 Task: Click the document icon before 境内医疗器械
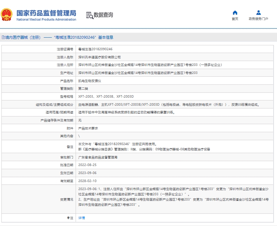[3, 37]
